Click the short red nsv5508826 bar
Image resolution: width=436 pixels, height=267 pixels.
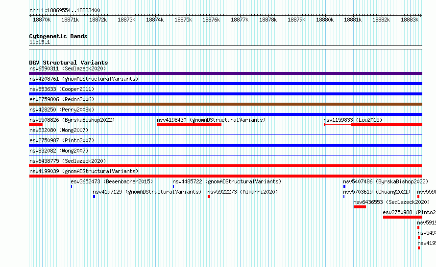point(36,125)
